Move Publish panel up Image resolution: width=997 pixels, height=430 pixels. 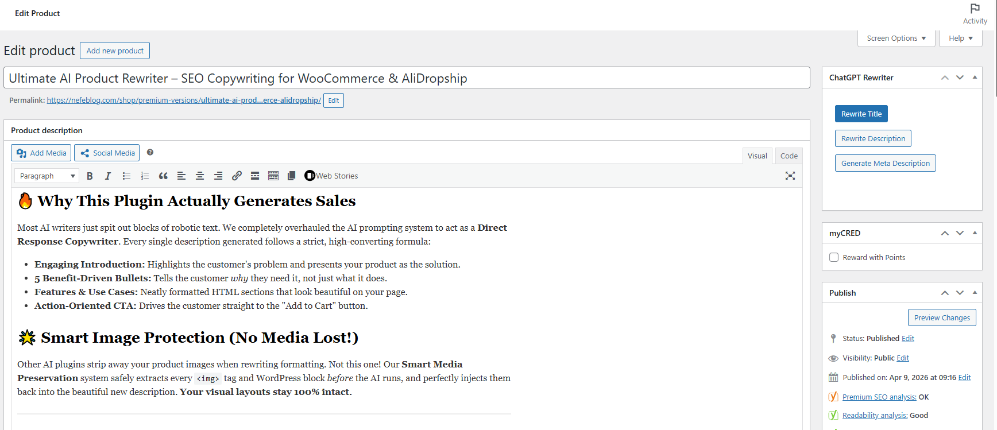[x=945, y=293]
